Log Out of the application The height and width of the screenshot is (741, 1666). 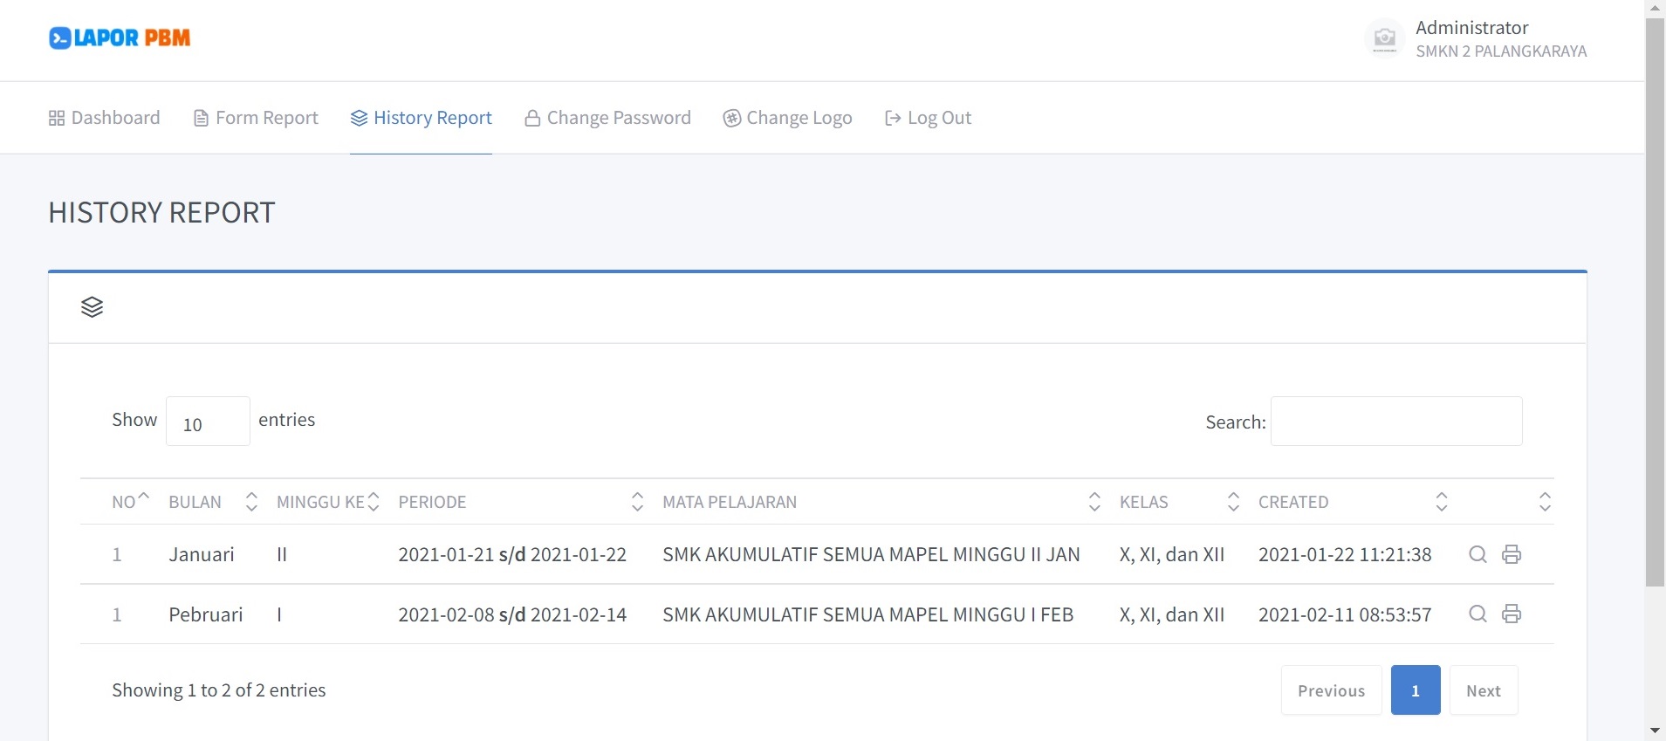(x=928, y=118)
